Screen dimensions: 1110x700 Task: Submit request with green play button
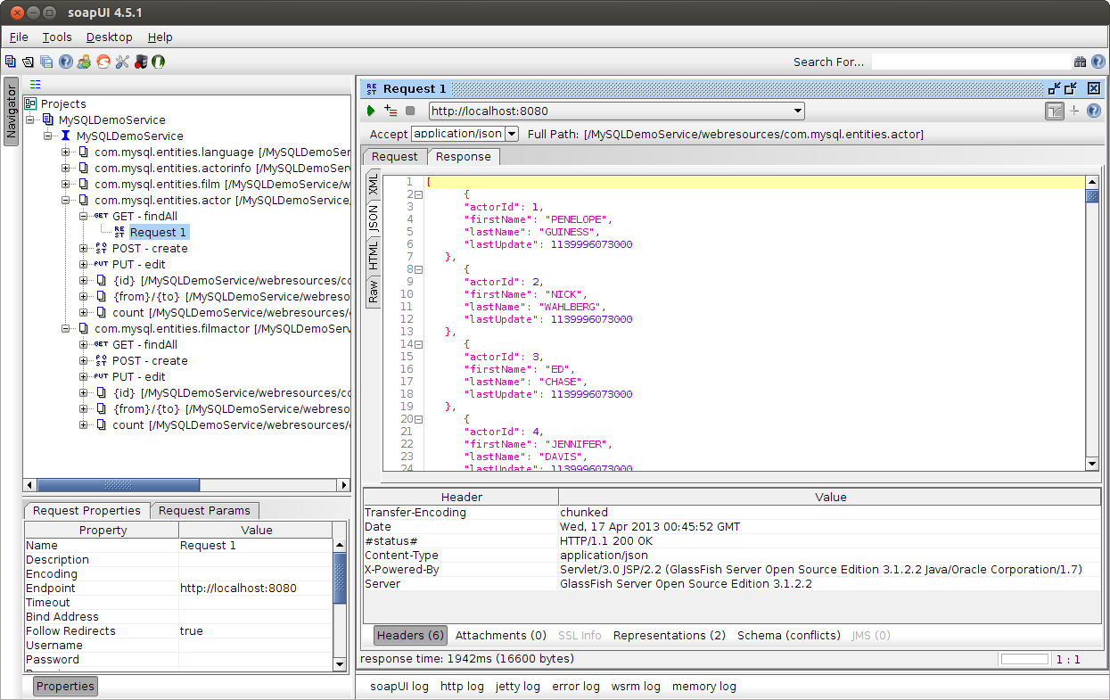pyautogui.click(x=371, y=111)
